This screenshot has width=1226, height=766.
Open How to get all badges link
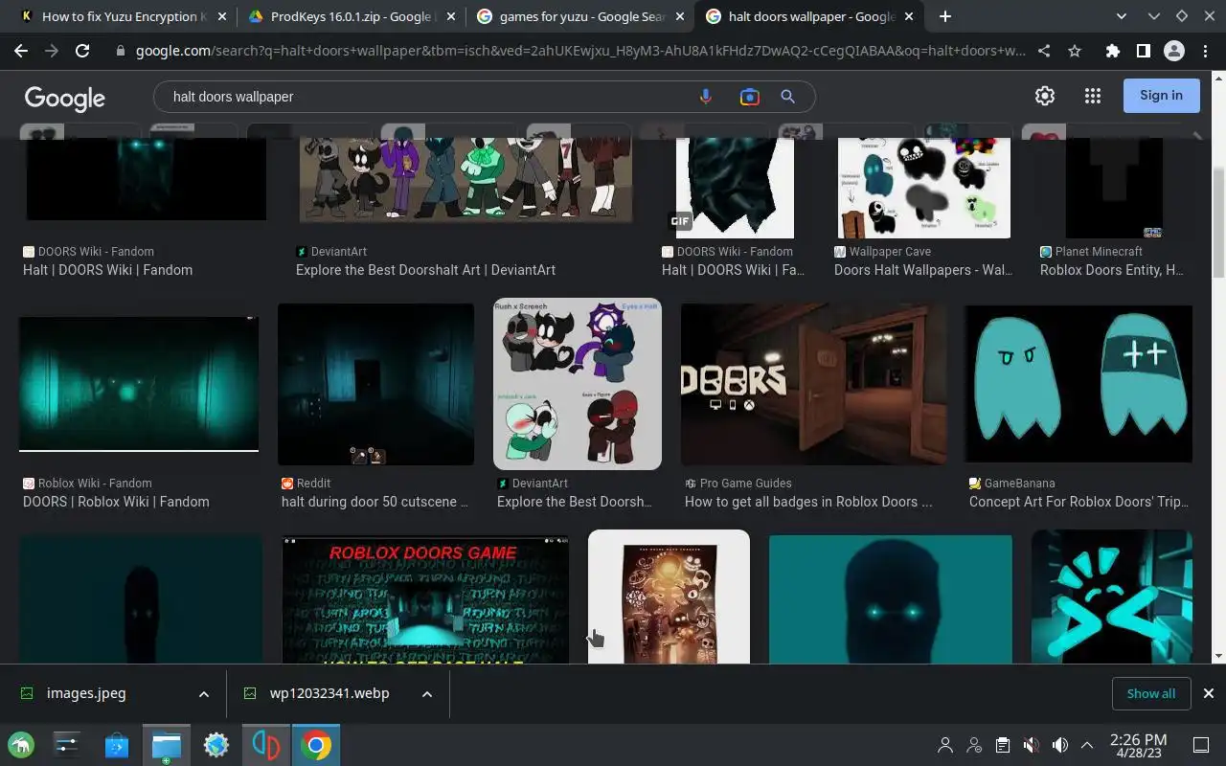point(808,502)
